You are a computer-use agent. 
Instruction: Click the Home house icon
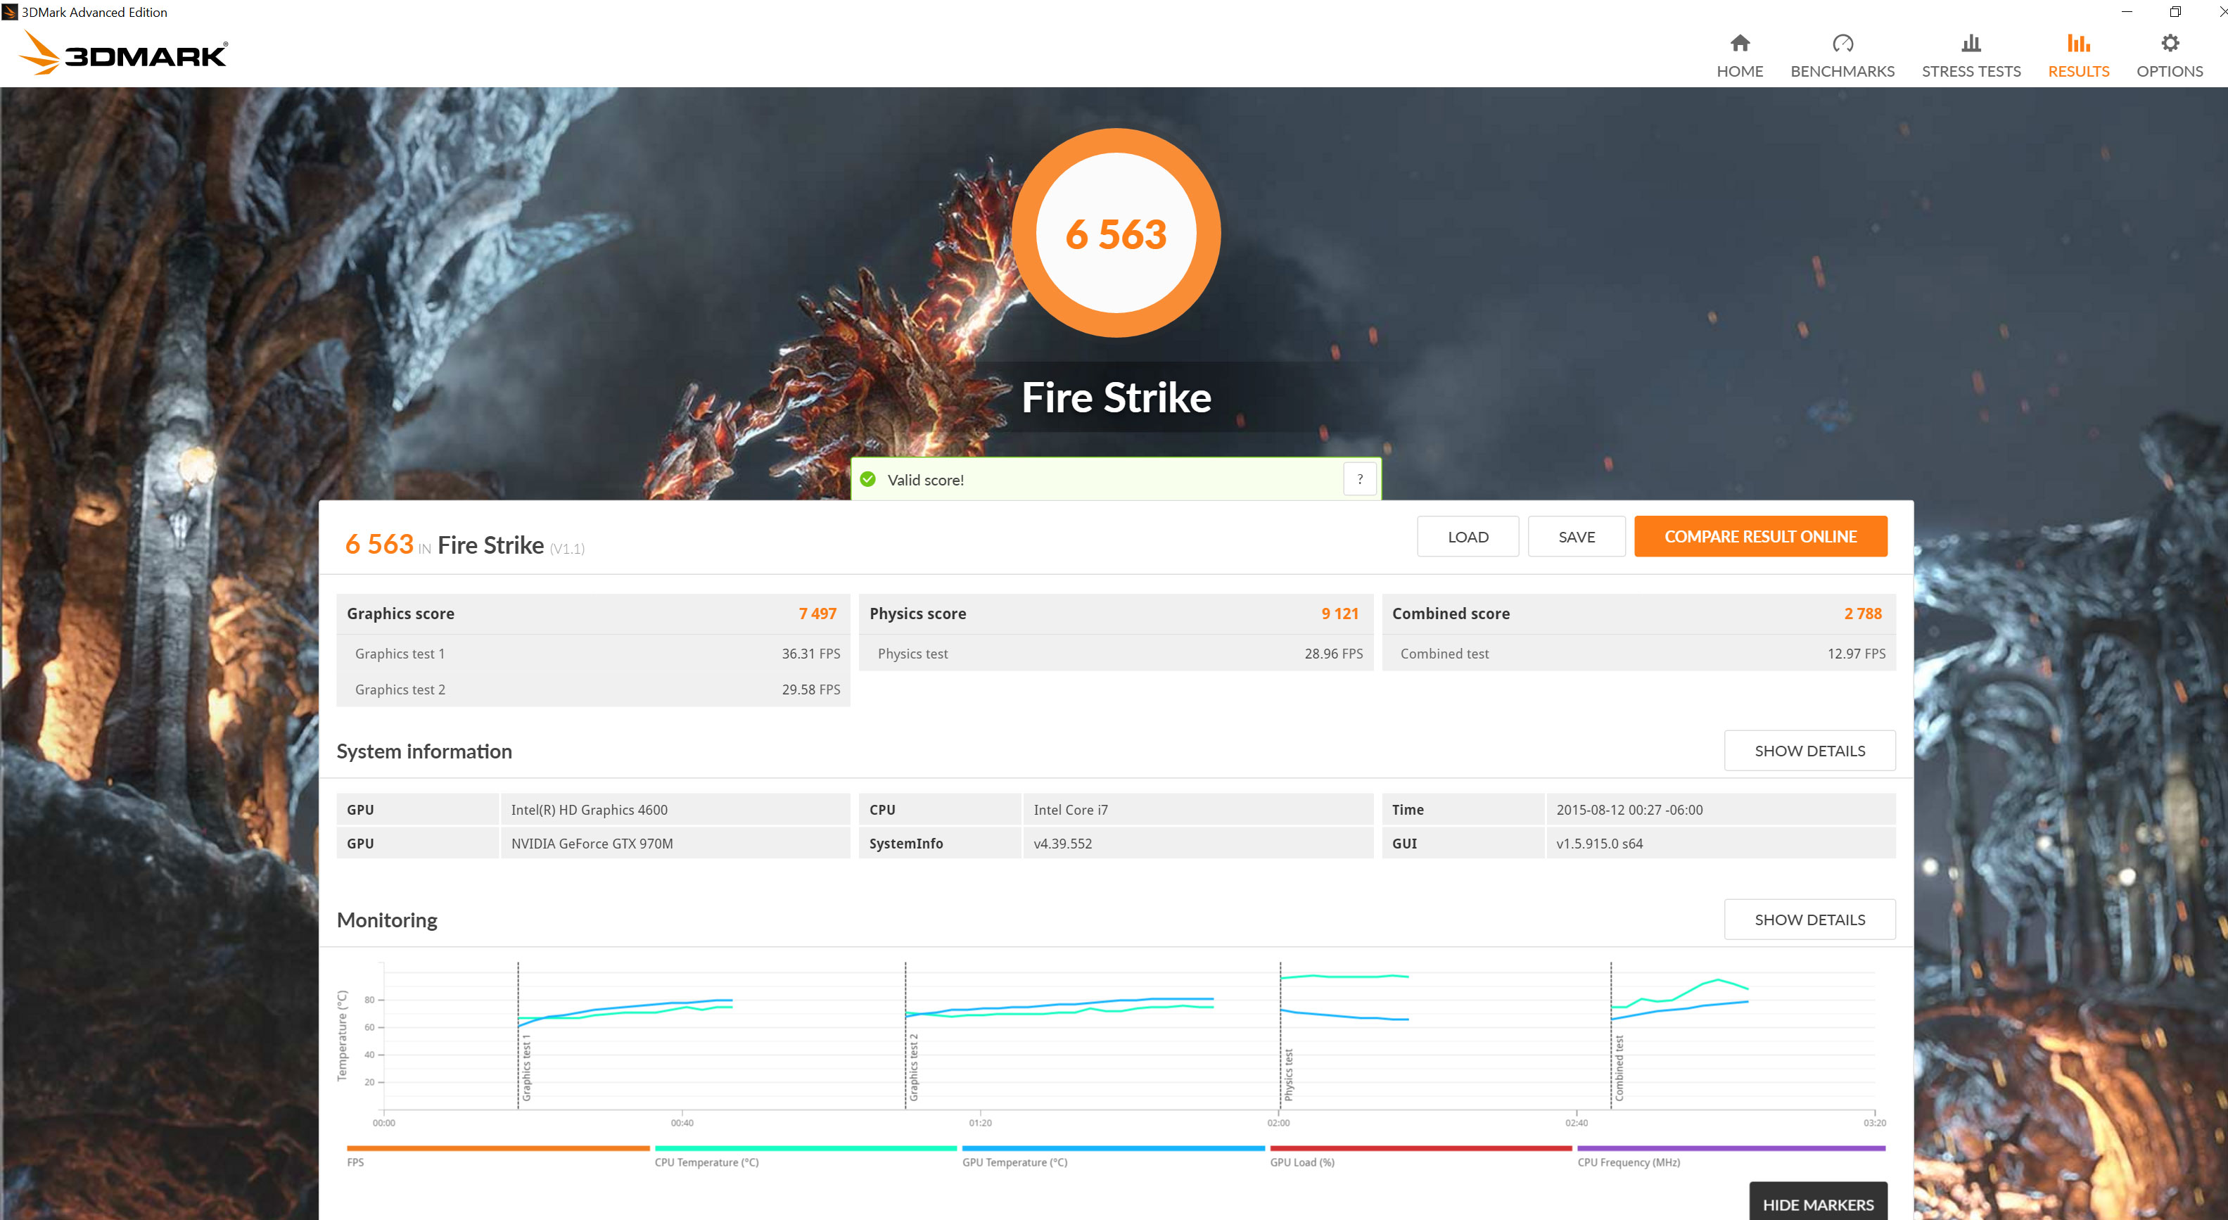pyautogui.click(x=1739, y=43)
